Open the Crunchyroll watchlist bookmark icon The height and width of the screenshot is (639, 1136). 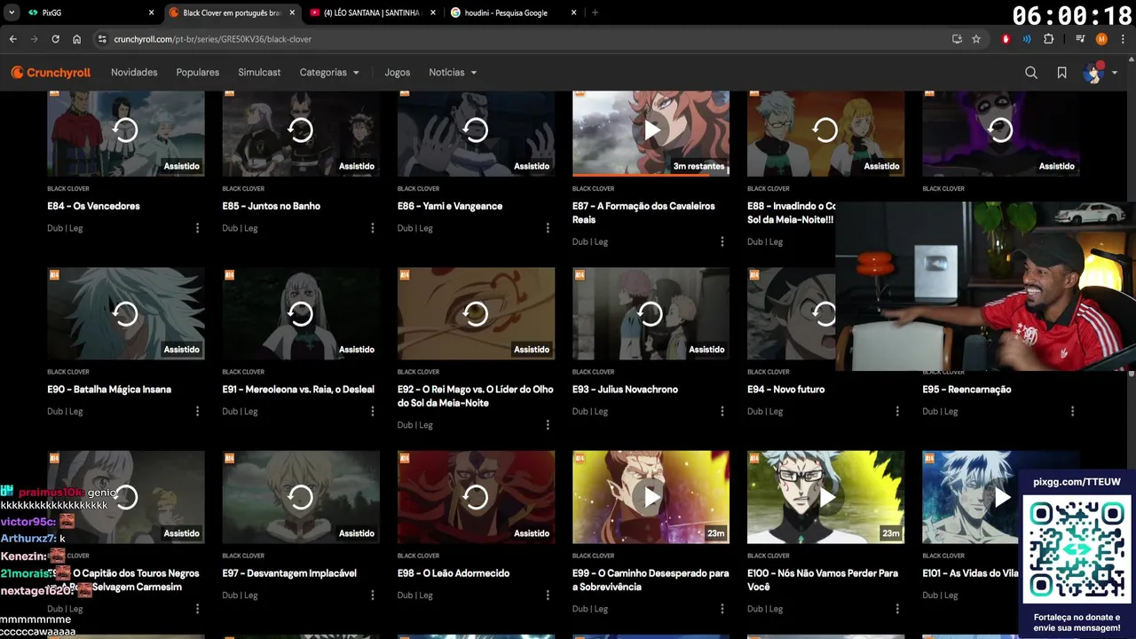coord(1061,73)
